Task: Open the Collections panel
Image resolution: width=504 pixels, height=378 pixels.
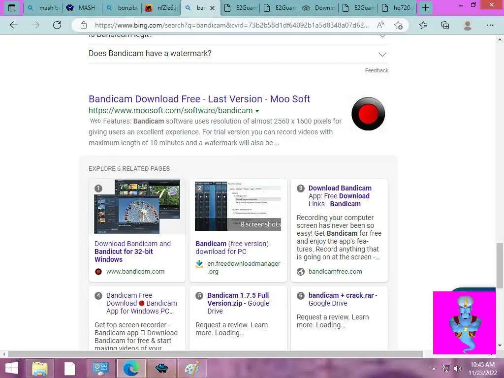Action: (445, 25)
